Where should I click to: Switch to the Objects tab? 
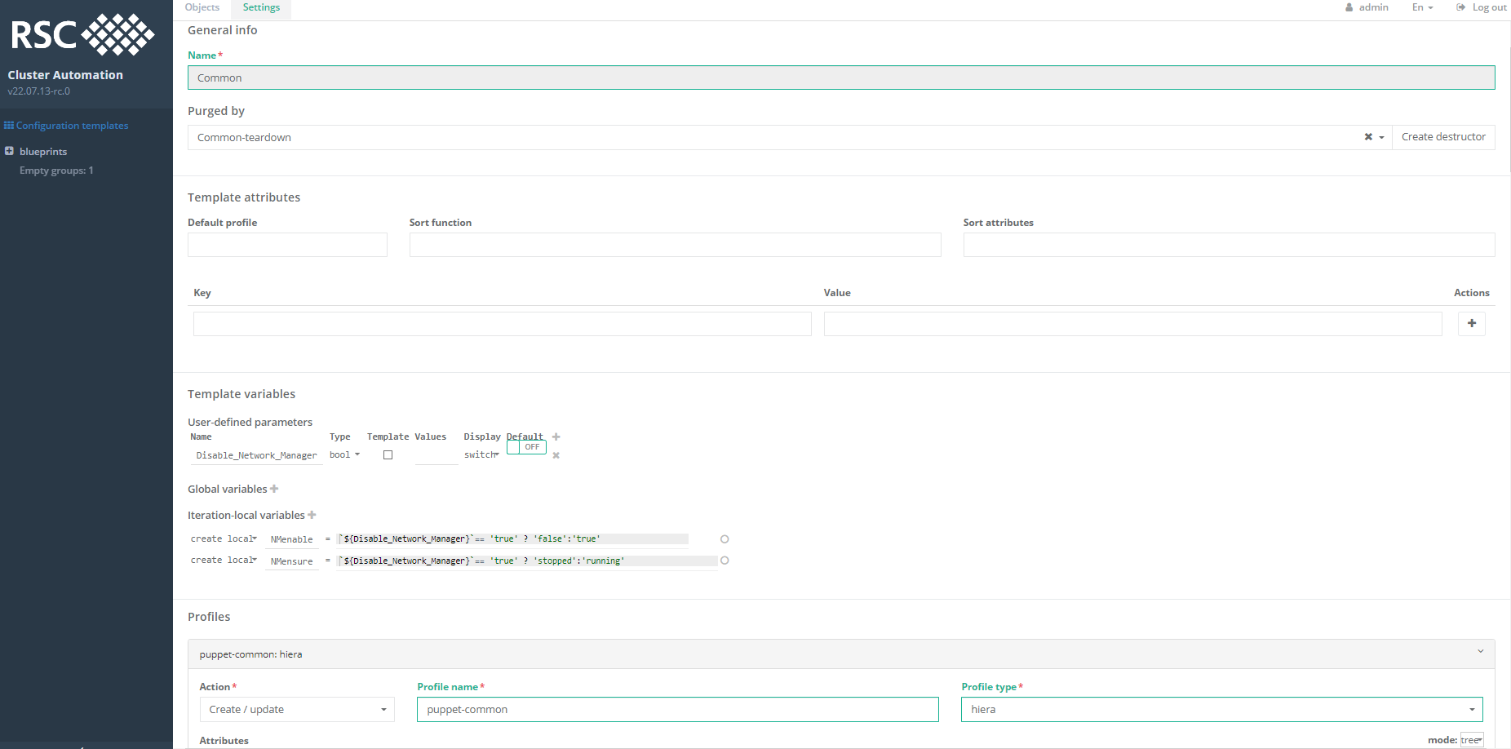(x=202, y=8)
